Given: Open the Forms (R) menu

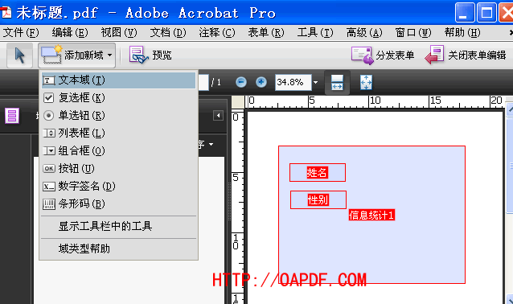Looking at the screenshot, I should (x=266, y=32).
